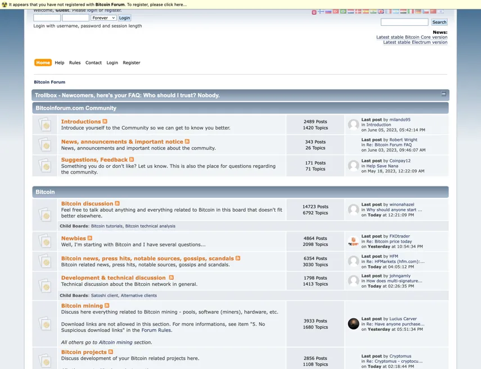
Task: Open the Satoshi client child board
Action: (x=105, y=295)
